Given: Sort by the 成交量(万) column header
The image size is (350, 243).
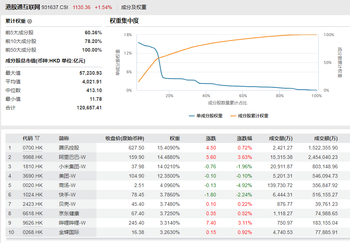Looking at the screenshot, I should [281, 138].
